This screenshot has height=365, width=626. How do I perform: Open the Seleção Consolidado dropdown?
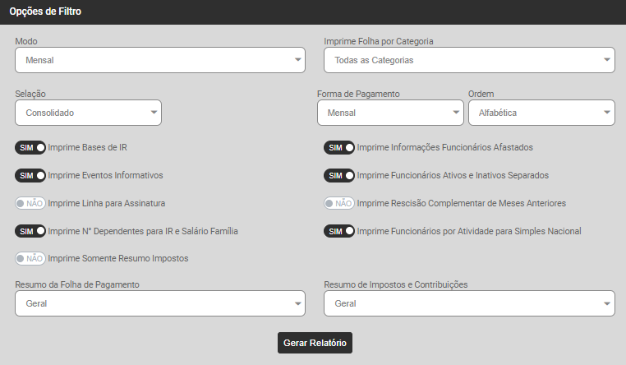[88, 113]
